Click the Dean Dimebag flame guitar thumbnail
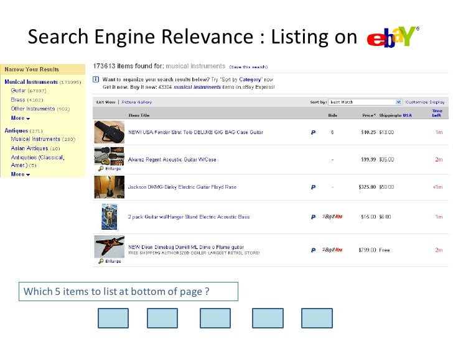This screenshot has height=339, width=453. [x=110, y=246]
